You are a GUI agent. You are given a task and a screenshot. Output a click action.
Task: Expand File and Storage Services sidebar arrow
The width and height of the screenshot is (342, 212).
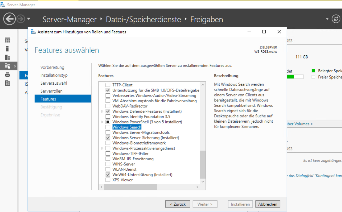15,66
